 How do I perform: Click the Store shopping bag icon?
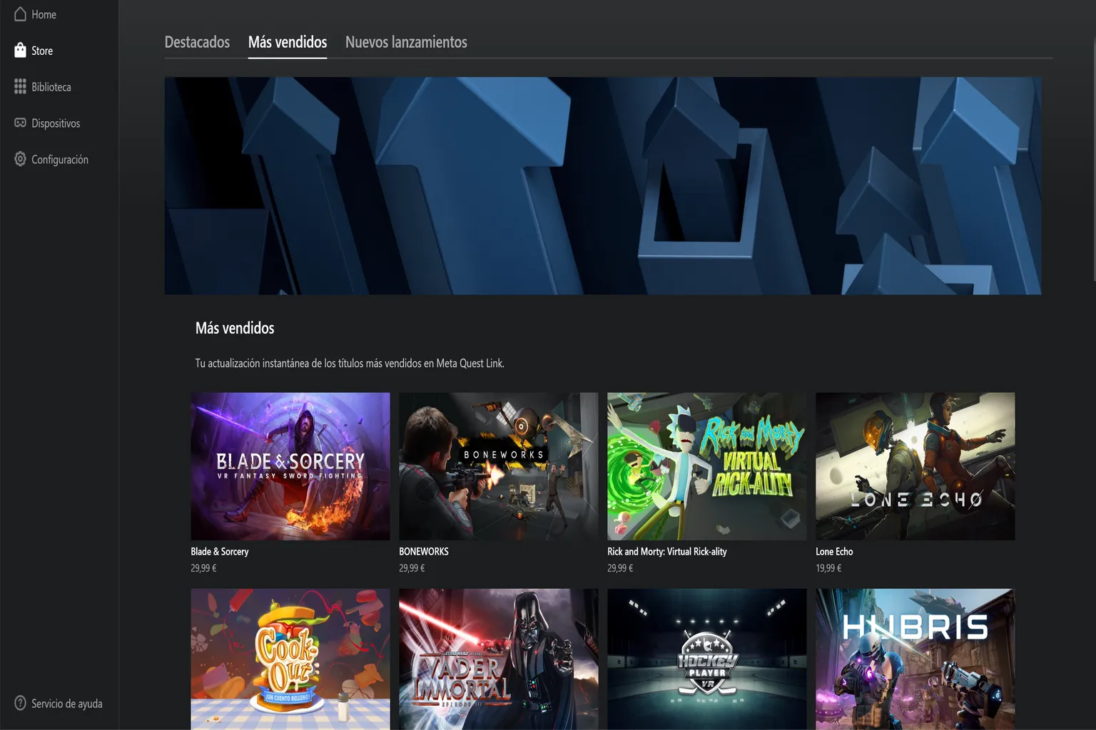(20, 51)
